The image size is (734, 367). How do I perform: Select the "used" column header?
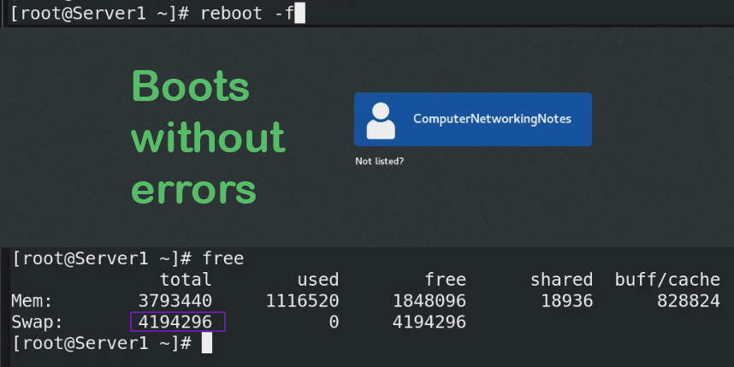click(x=318, y=280)
